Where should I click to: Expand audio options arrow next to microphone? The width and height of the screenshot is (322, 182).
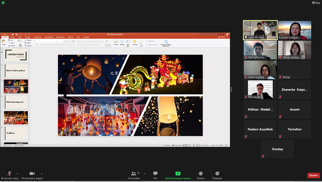click(x=17, y=174)
